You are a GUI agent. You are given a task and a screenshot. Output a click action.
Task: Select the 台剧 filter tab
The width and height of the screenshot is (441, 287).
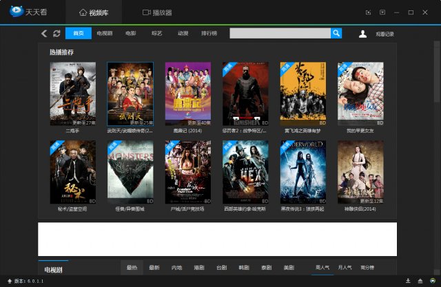coord(222,267)
